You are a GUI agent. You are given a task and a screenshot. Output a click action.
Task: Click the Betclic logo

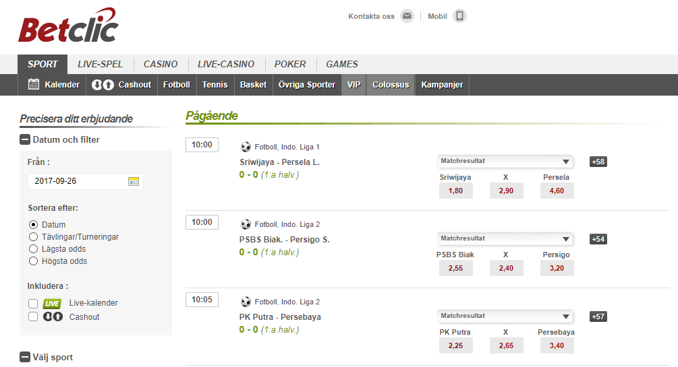pos(68,25)
